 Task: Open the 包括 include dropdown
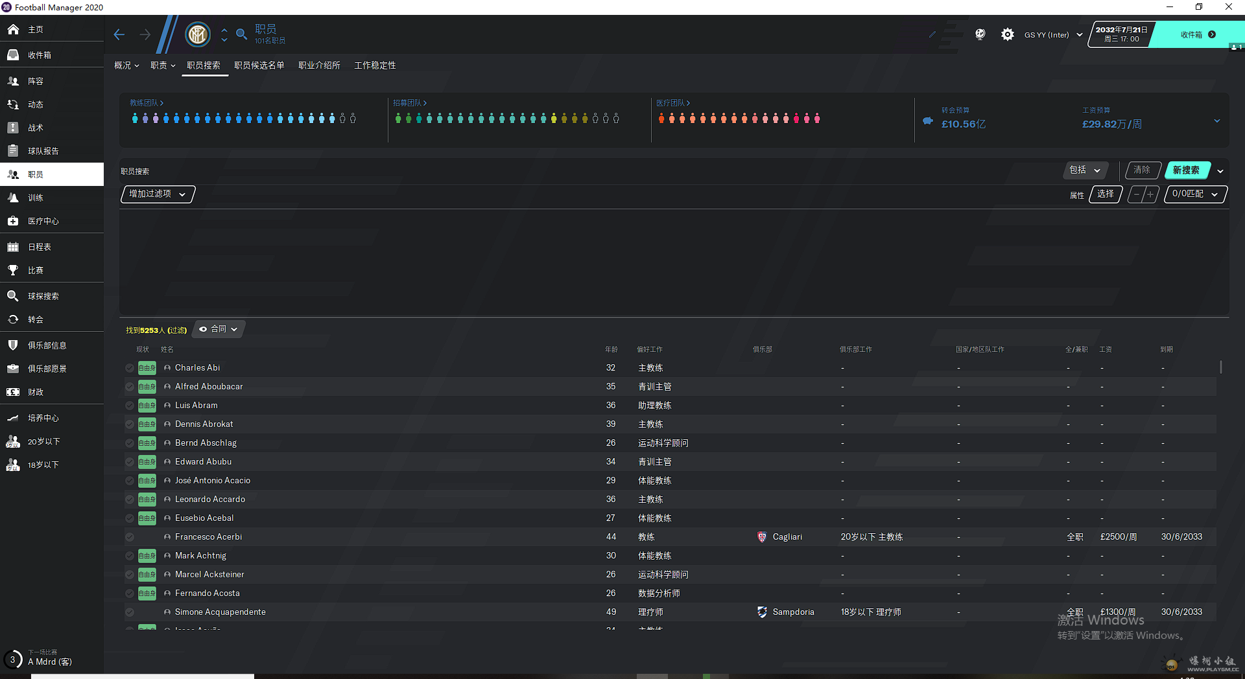[x=1085, y=170]
